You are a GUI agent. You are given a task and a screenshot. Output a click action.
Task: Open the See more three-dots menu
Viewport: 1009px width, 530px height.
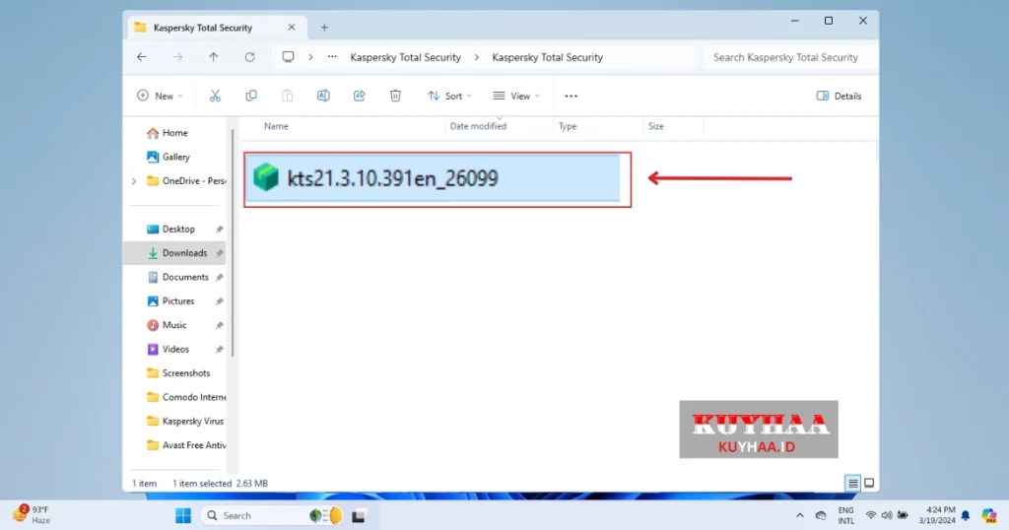pyautogui.click(x=571, y=96)
